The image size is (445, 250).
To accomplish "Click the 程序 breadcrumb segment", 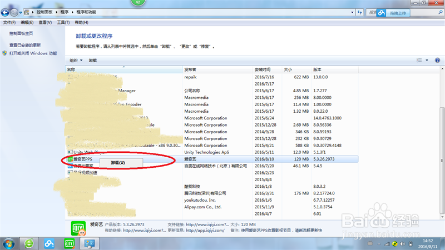I will [x=65, y=12].
